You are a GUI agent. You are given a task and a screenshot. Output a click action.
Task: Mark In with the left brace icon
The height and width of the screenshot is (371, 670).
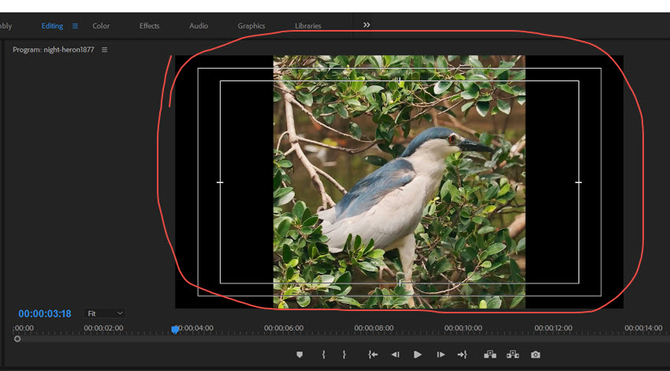click(x=323, y=354)
